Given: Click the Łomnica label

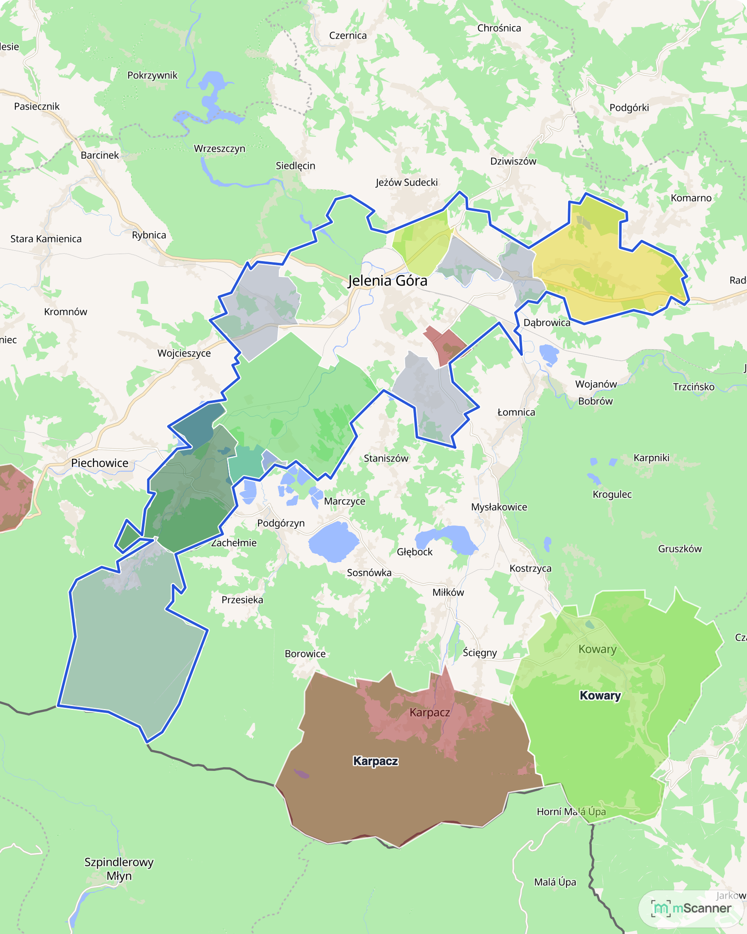Looking at the screenshot, I should tap(516, 412).
